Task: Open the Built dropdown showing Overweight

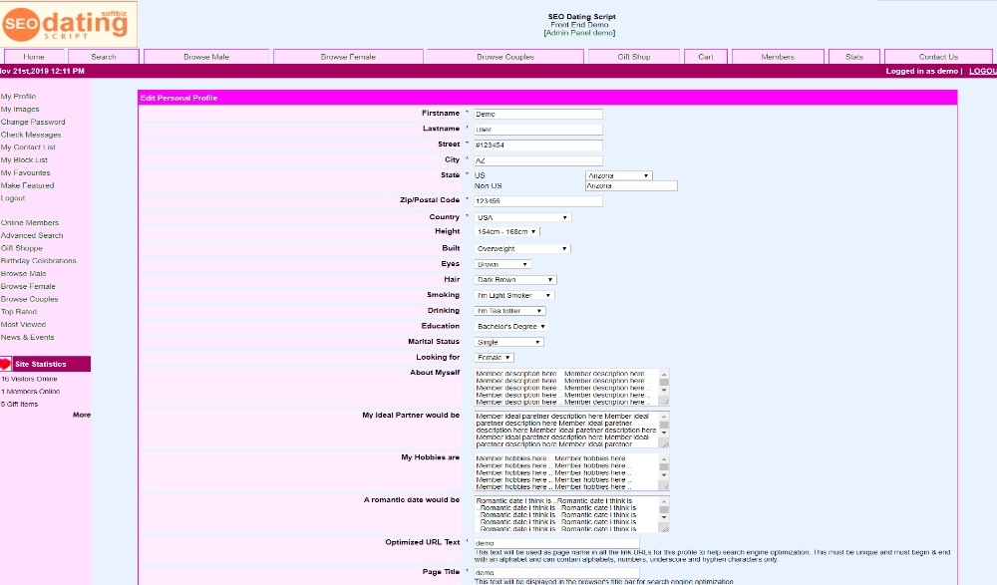Action: pos(522,248)
